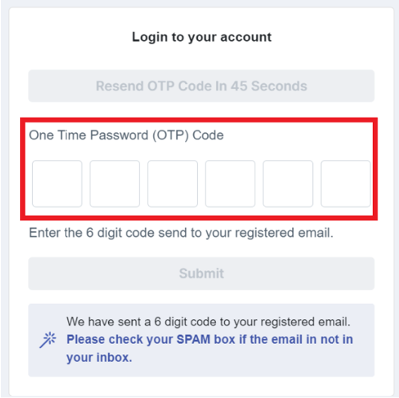Click the Login to your account heading
Image resolution: width=399 pixels, height=398 pixels.
click(201, 37)
